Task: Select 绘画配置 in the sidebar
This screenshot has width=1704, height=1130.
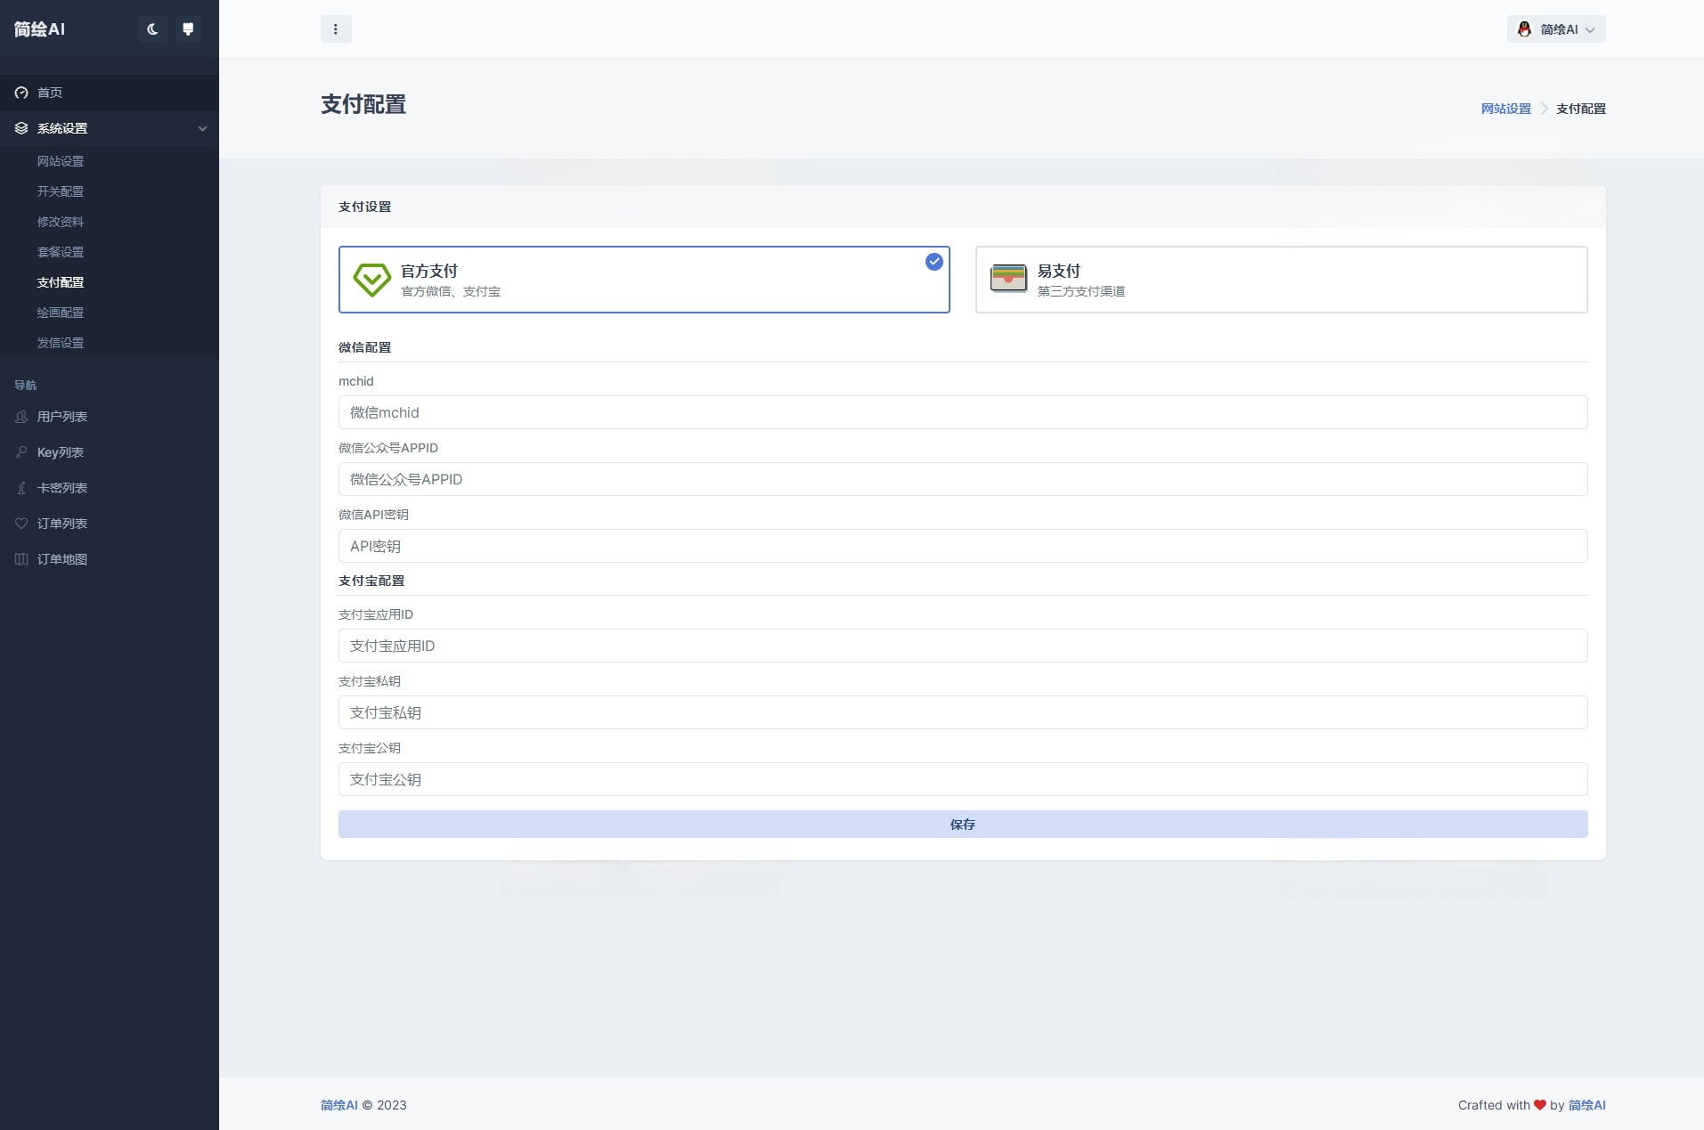Action: [61, 313]
